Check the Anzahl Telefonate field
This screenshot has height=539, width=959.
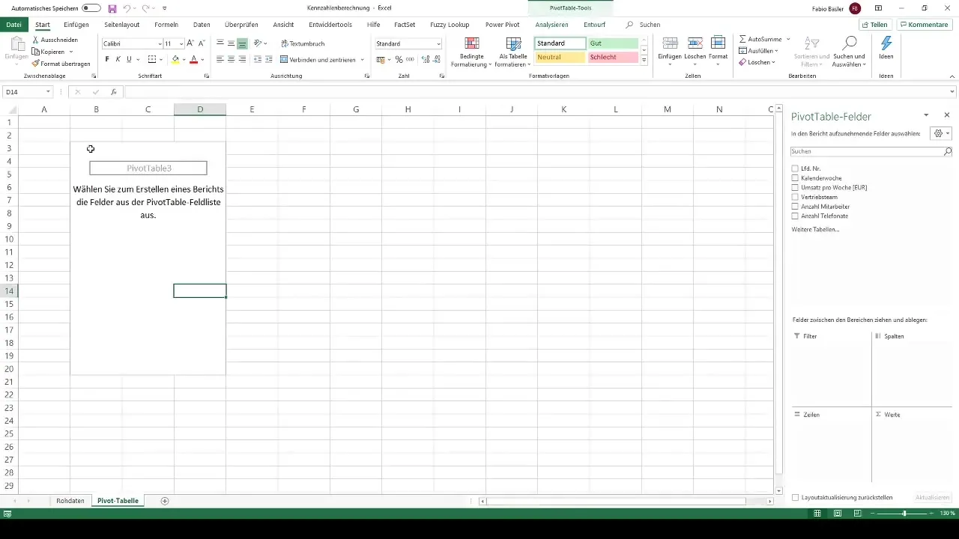point(795,216)
